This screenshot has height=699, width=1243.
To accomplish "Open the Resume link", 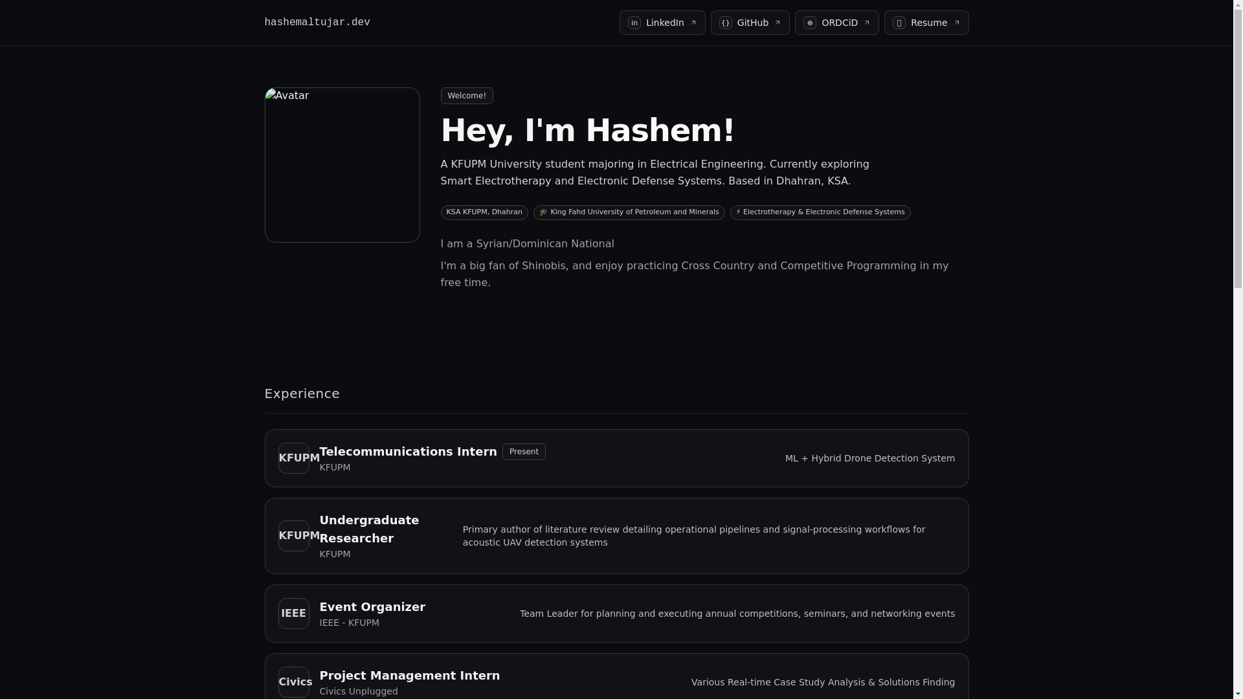I will click(x=926, y=23).
